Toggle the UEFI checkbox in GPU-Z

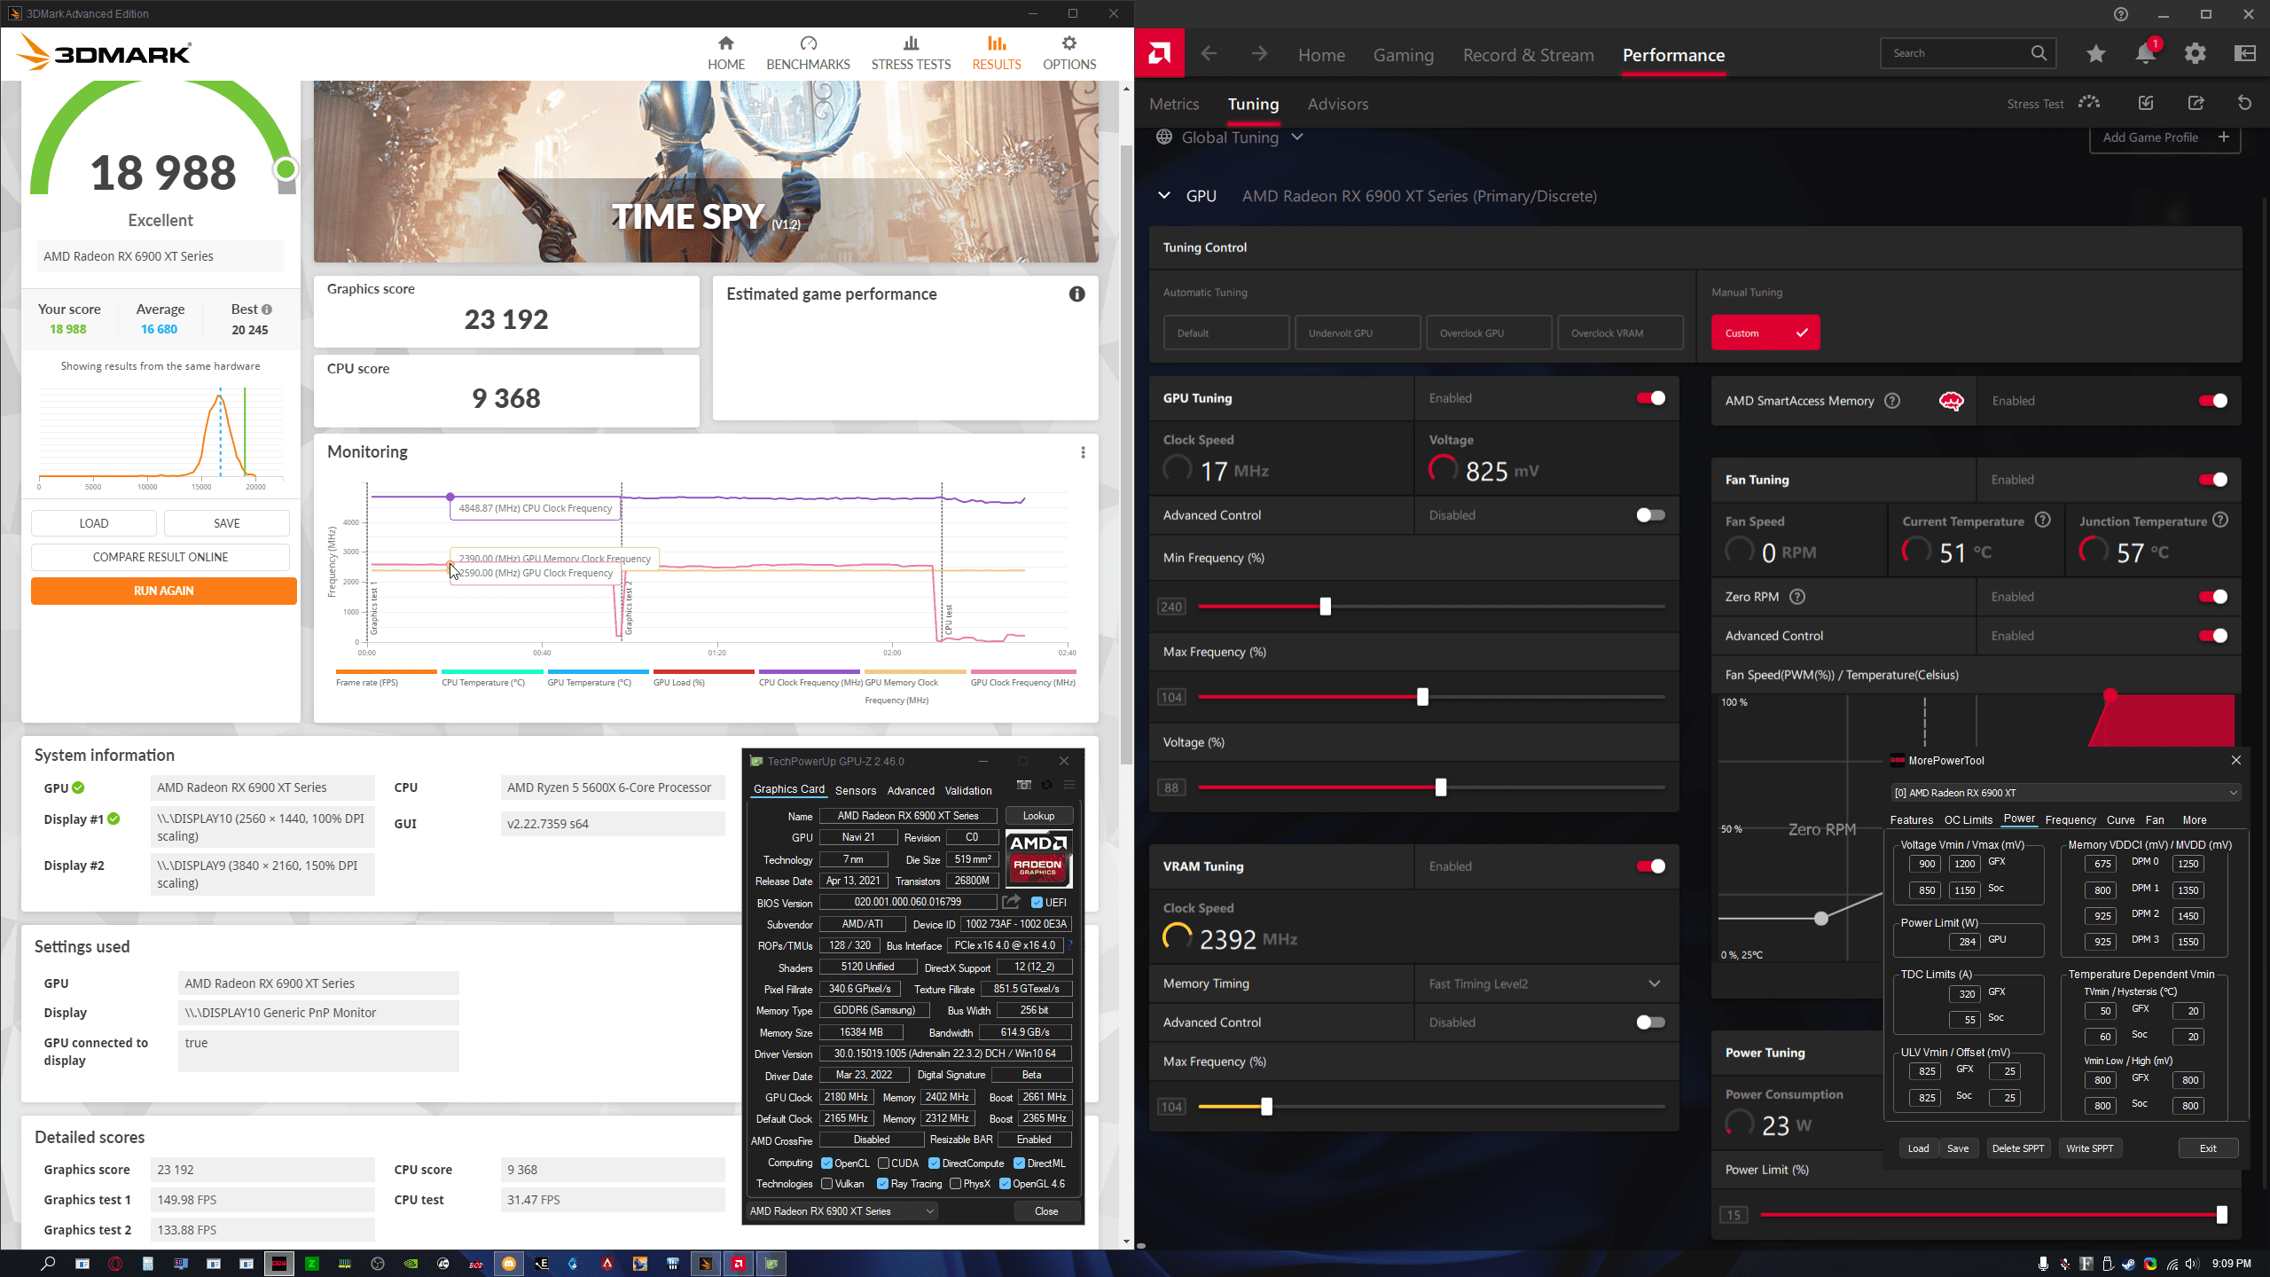1037,903
